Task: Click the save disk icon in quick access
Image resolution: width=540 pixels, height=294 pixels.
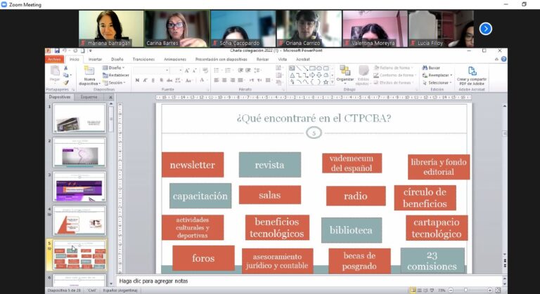Action: coord(57,51)
